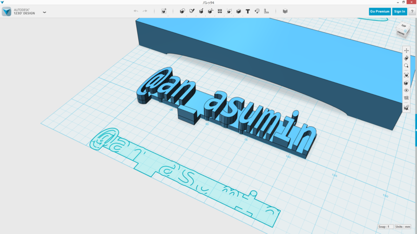Open the Combine tool menu
The height and width of the screenshot is (234, 417).
point(239,11)
